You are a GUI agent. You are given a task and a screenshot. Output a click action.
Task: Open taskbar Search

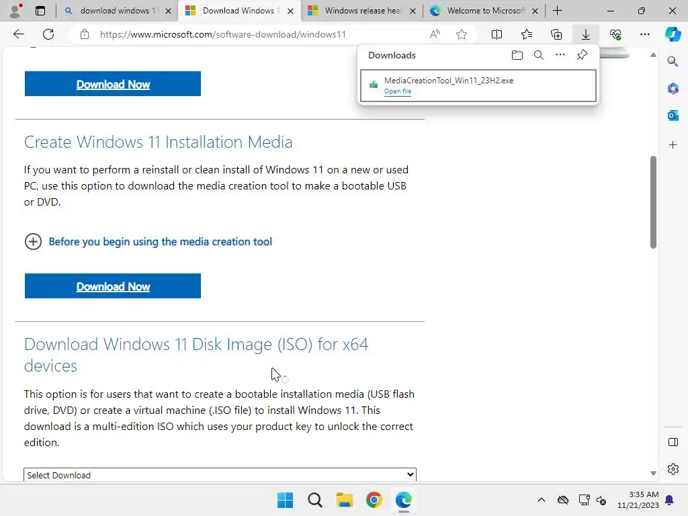pyautogui.click(x=314, y=500)
